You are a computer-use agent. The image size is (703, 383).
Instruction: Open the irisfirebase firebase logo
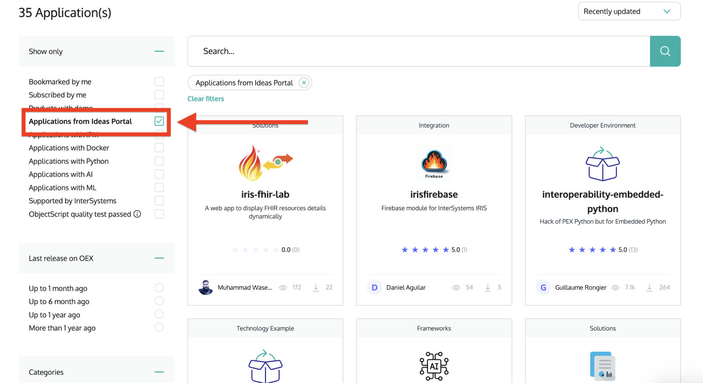point(434,163)
